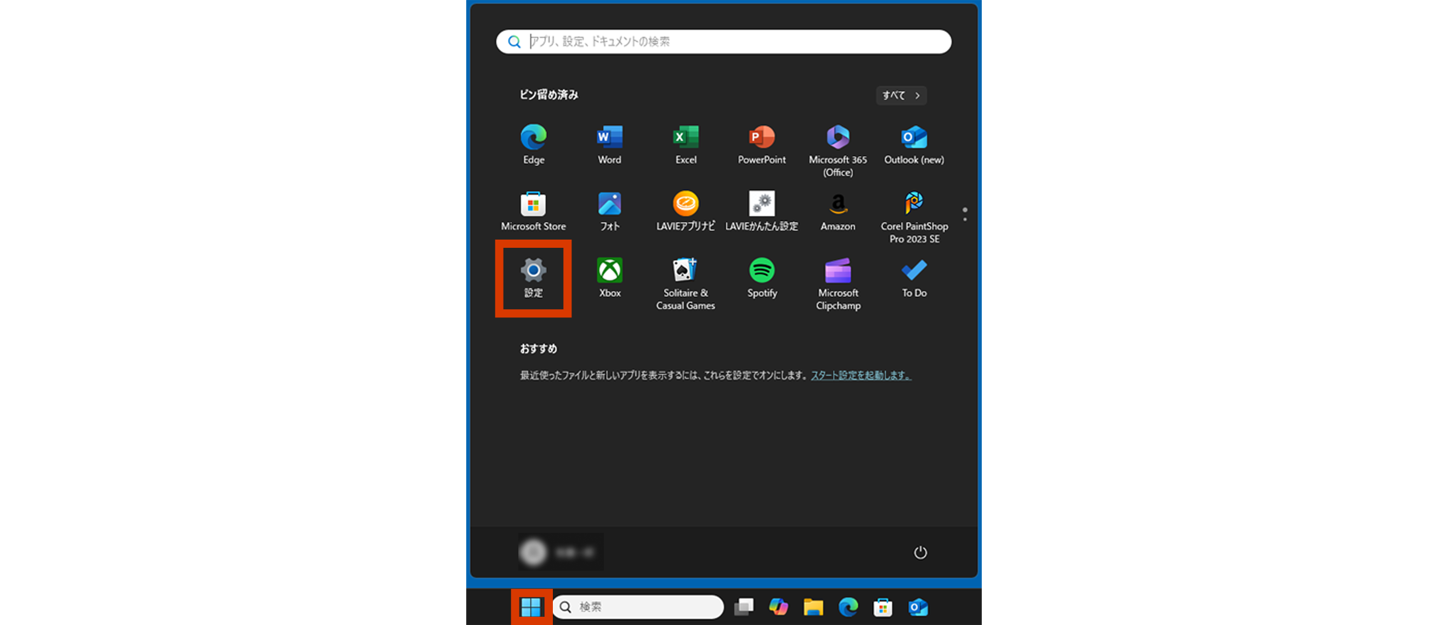Screen dimensions: 1448x625
Task: Launch PowerPoint pinned app
Action: coord(762,144)
